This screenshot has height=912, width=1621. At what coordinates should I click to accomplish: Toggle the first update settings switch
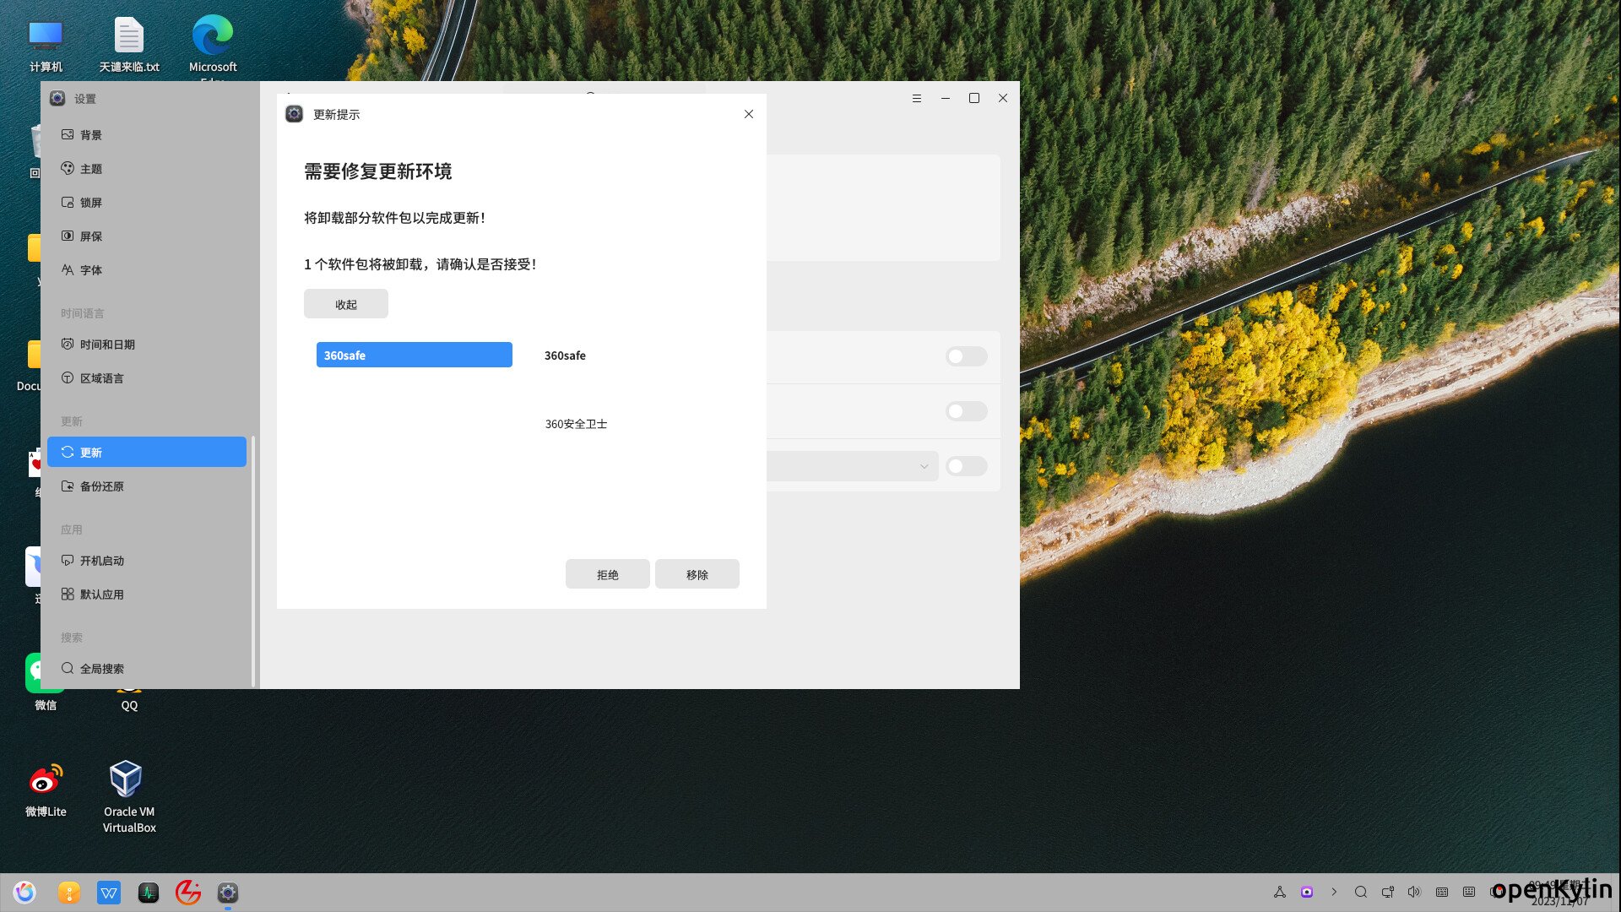[x=966, y=356]
